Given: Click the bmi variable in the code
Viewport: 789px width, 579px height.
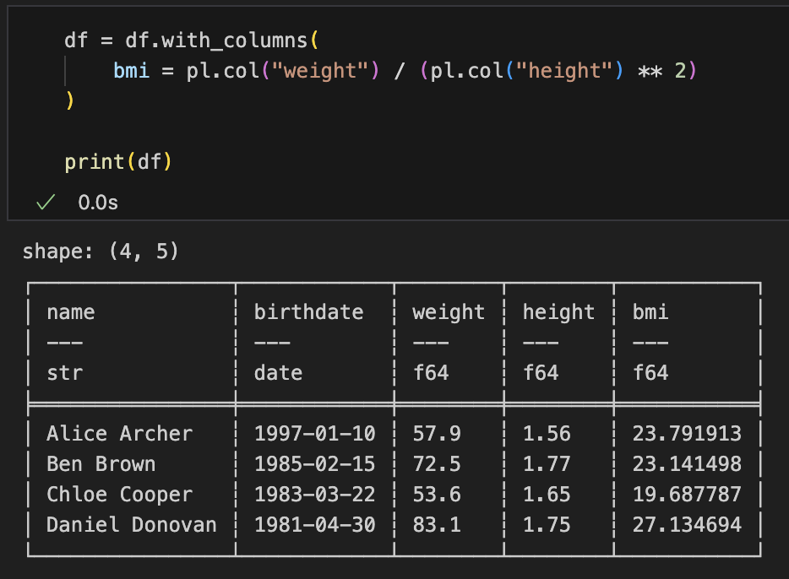Looking at the screenshot, I should (x=131, y=71).
